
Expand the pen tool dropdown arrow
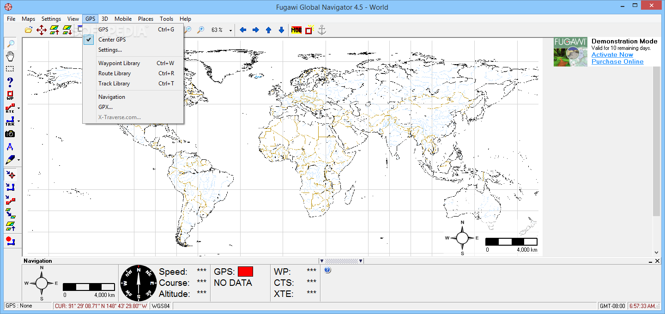tap(18, 160)
